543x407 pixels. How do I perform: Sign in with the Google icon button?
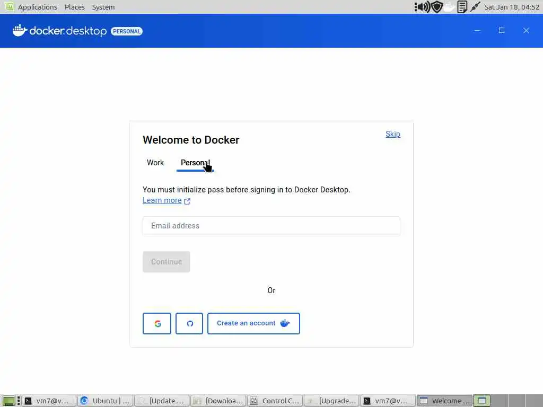pos(157,324)
